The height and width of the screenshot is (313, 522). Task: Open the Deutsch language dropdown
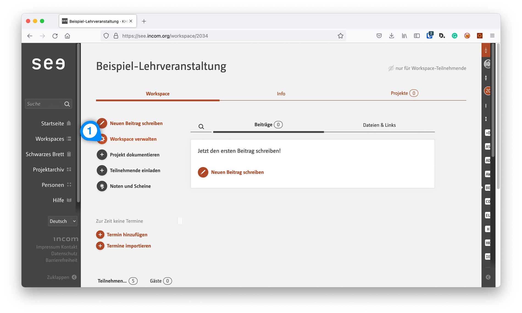[x=62, y=221]
